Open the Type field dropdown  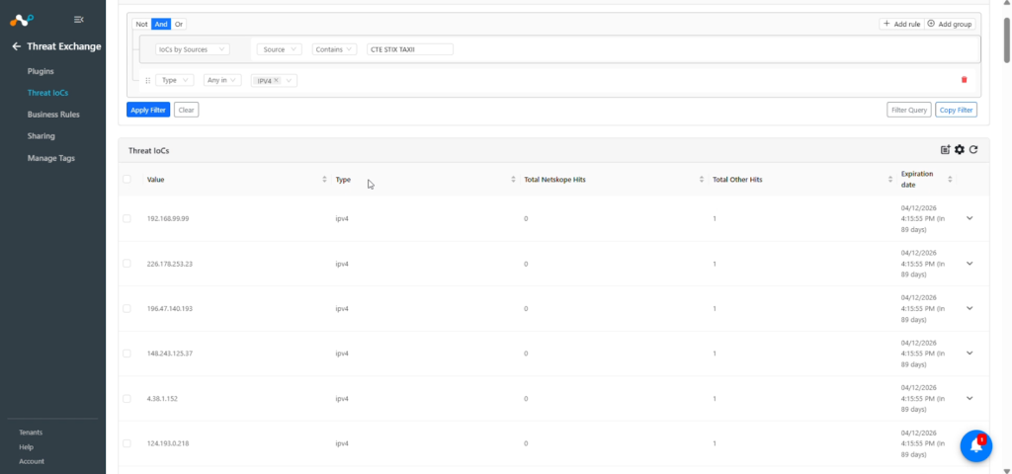point(174,80)
